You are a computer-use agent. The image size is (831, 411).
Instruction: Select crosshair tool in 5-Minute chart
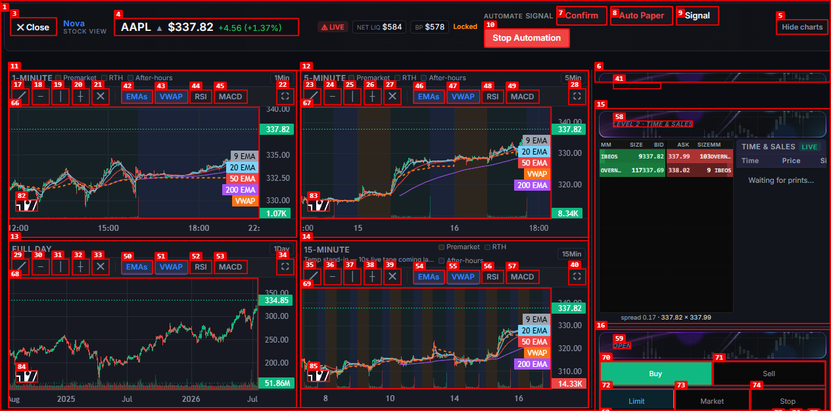(x=372, y=96)
